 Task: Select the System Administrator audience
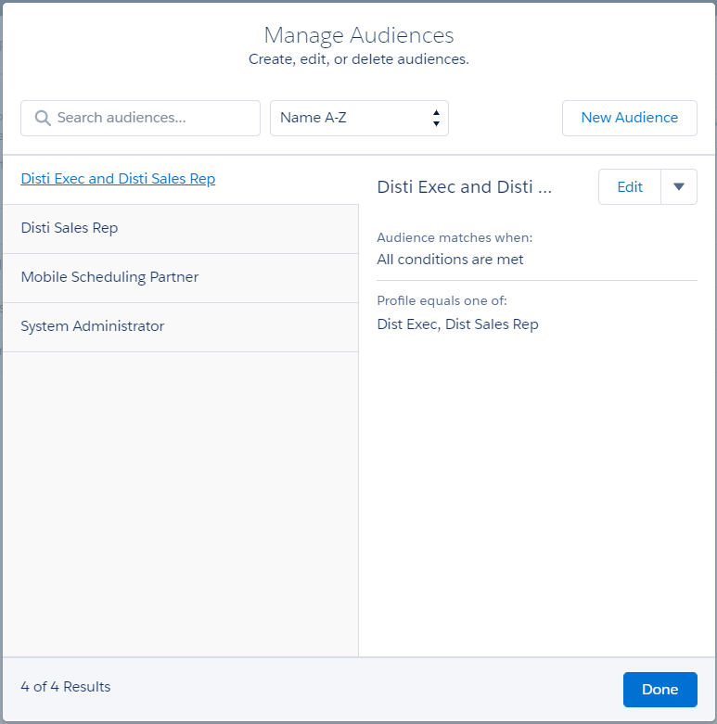(93, 326)
